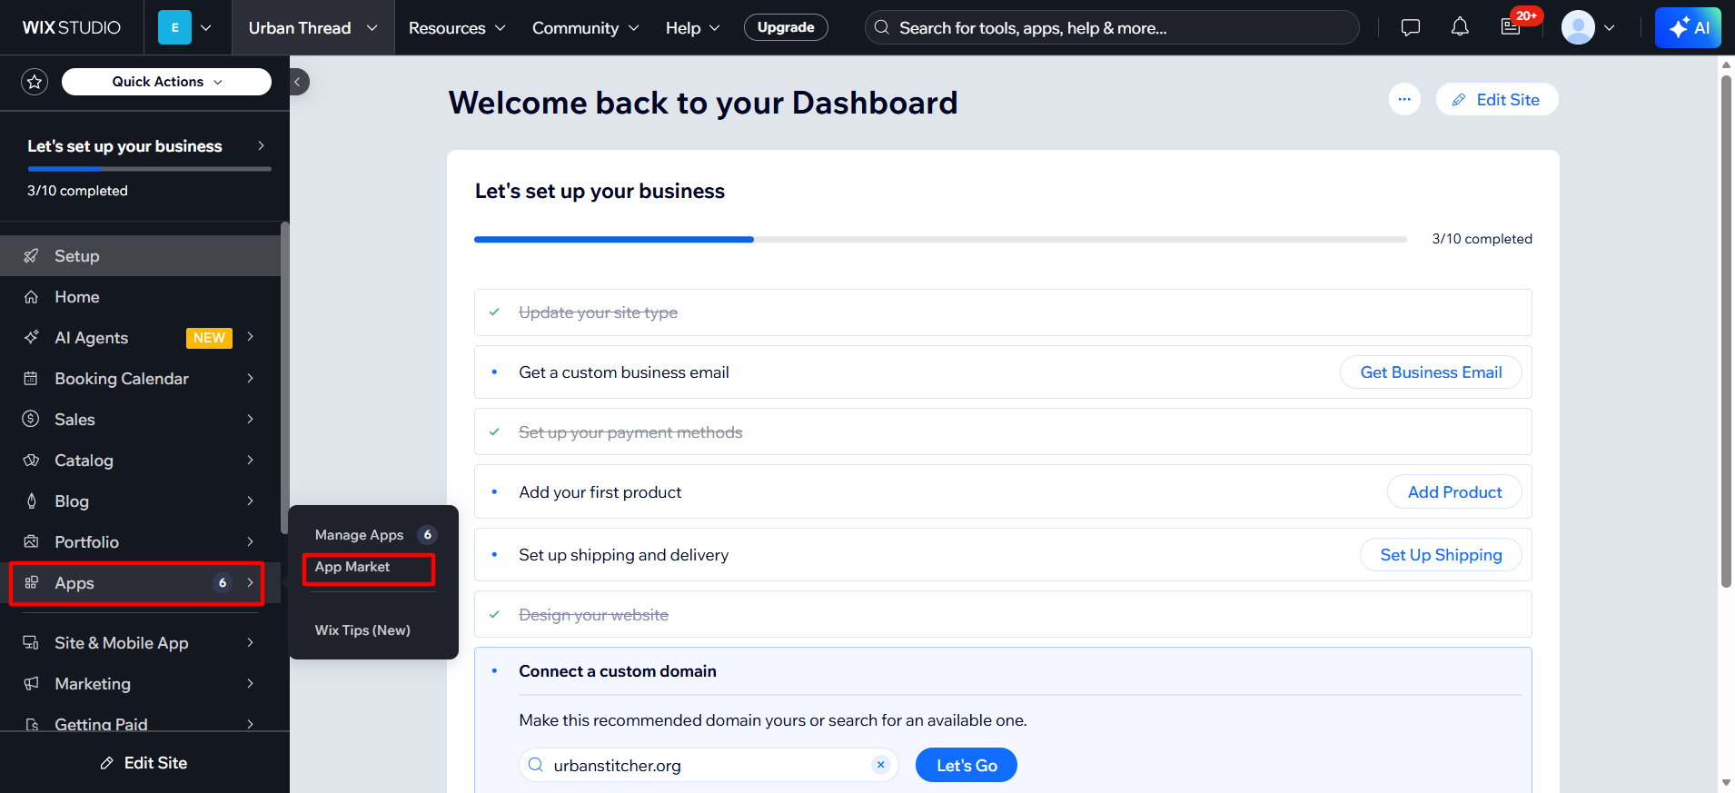This screenshot has width=1735, height=793.
Task: Open Let's set up your business sidebar panel
Action: 145,146
